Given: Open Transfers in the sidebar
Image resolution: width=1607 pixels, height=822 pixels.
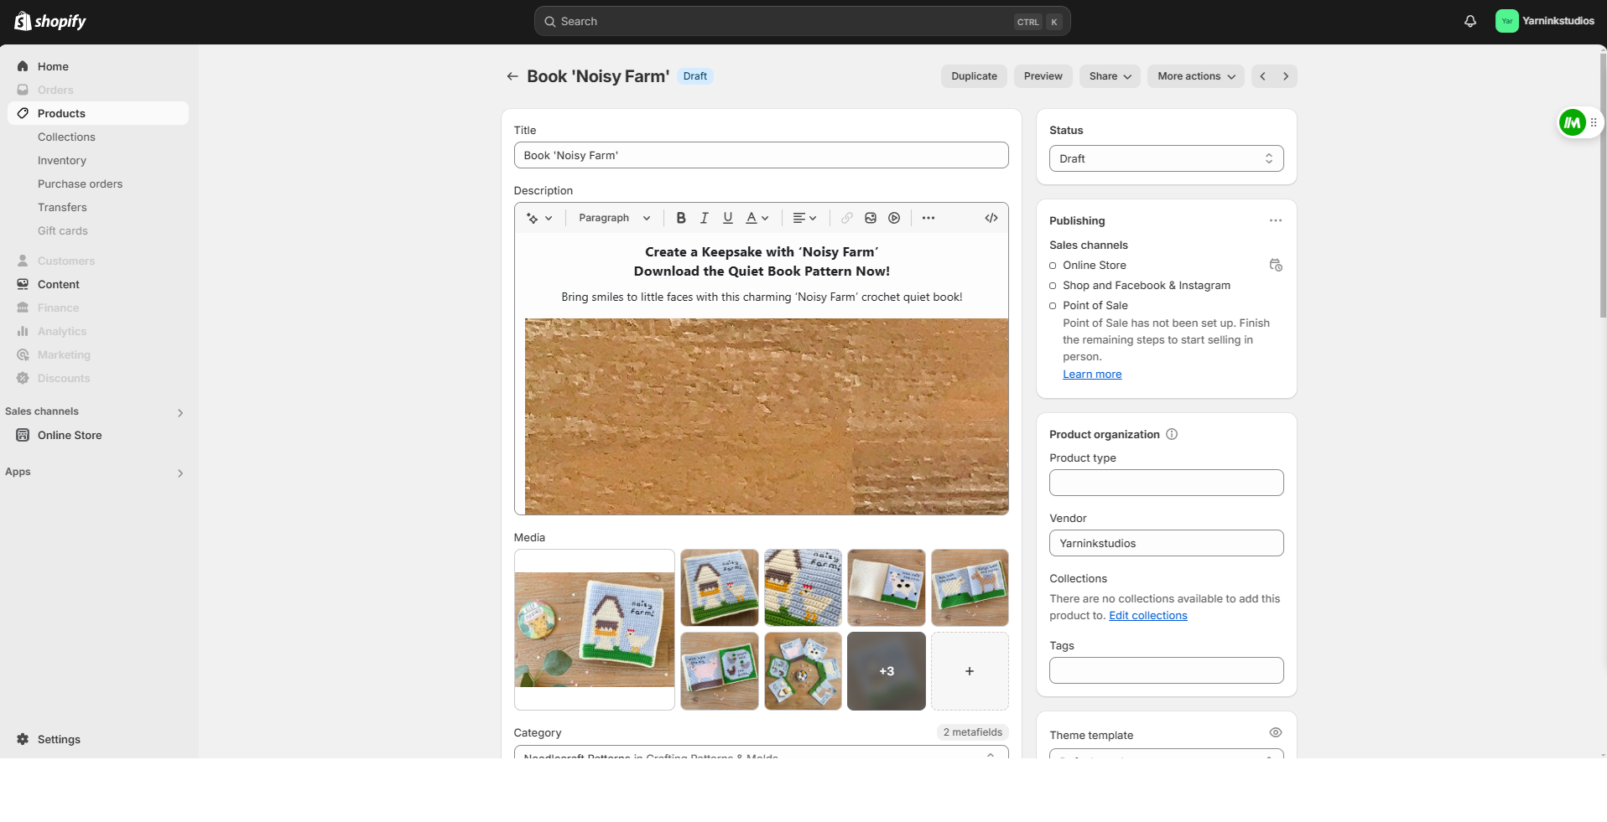Looking at the screenshot, I should point(62,207).
